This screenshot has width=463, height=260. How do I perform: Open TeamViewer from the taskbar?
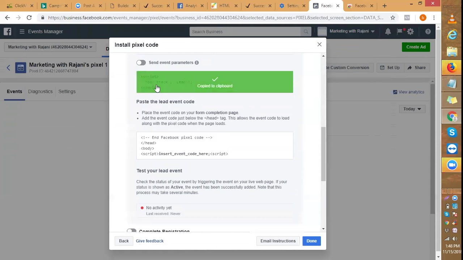[x=452, y=149]
